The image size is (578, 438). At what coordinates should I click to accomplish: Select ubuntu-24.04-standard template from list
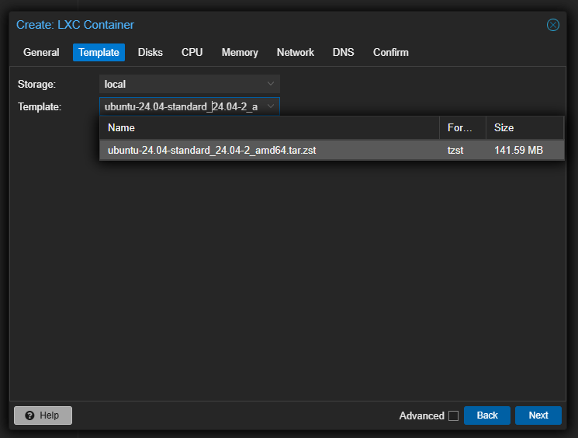click(x=212, y=151)
